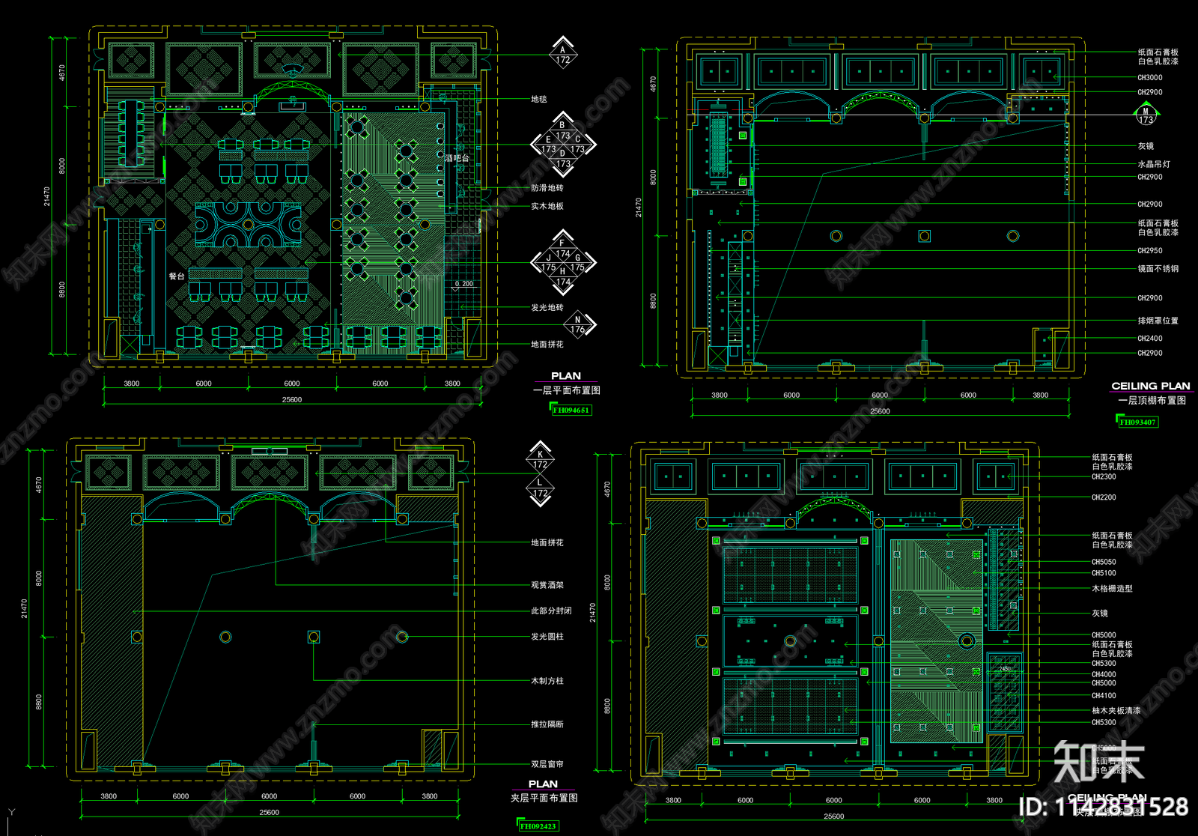Click the '一层顶棚布置图' drawing title
The image size is (1198, 836).
1152,400
